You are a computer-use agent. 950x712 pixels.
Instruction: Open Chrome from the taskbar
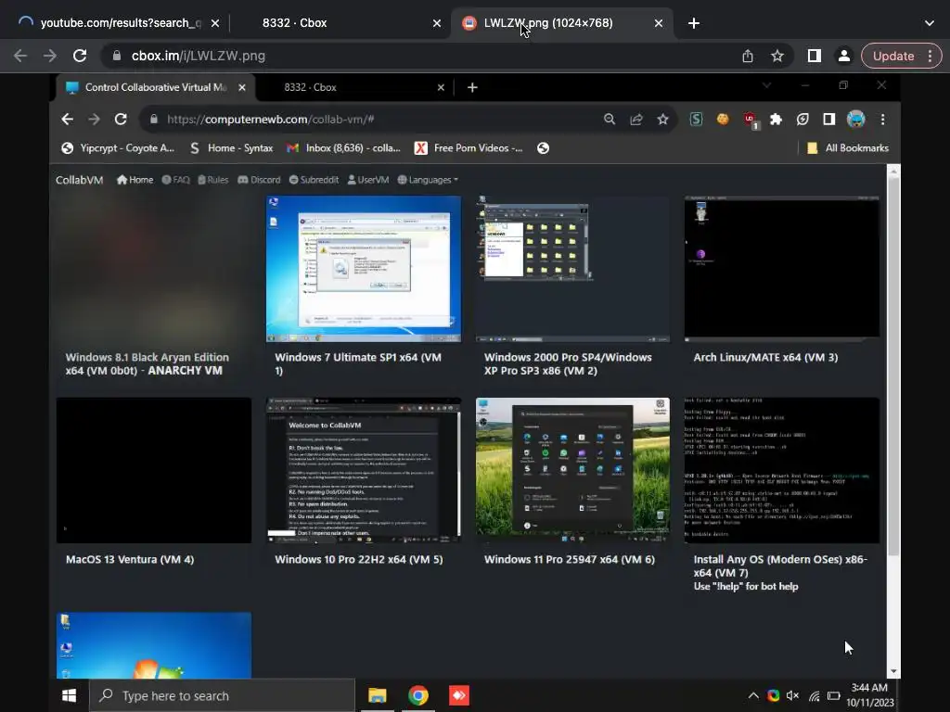click(x=418, y=695)
